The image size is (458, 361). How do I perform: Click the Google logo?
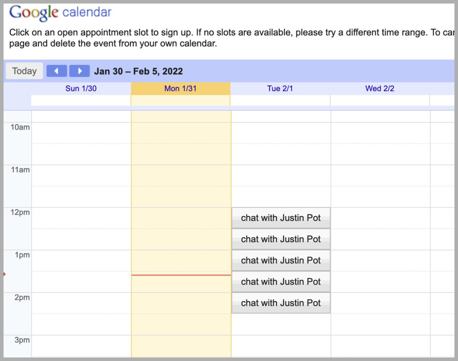point(34,12)
